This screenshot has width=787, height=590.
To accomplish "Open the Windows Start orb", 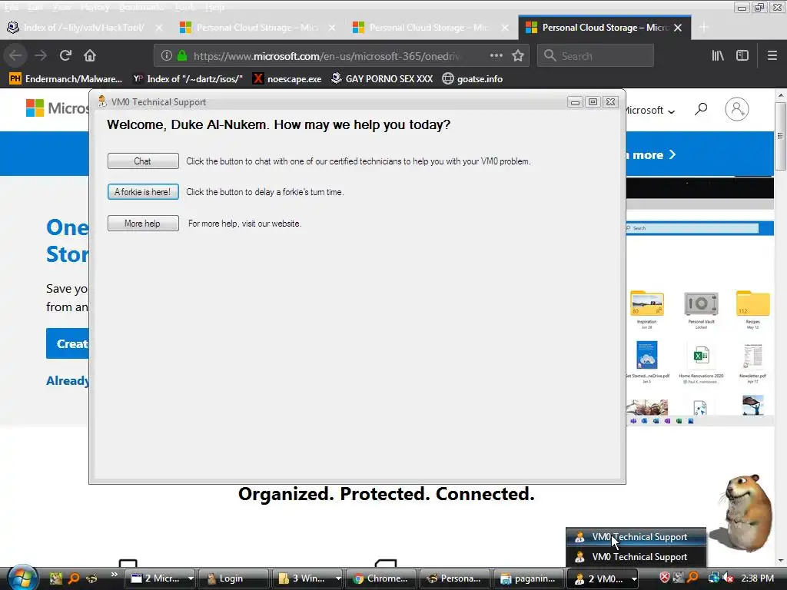I will [22, 578].
